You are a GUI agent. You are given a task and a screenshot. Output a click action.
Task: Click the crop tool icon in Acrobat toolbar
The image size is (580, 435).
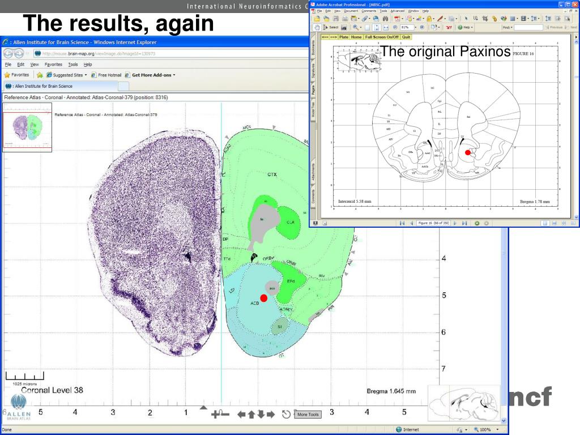point(485,19)
